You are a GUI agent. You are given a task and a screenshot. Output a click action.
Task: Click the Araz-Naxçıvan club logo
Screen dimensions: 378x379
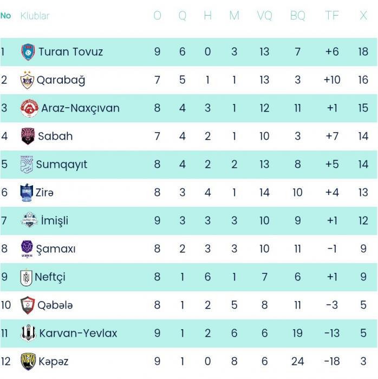pyautogui.click(x=29, y=108)
